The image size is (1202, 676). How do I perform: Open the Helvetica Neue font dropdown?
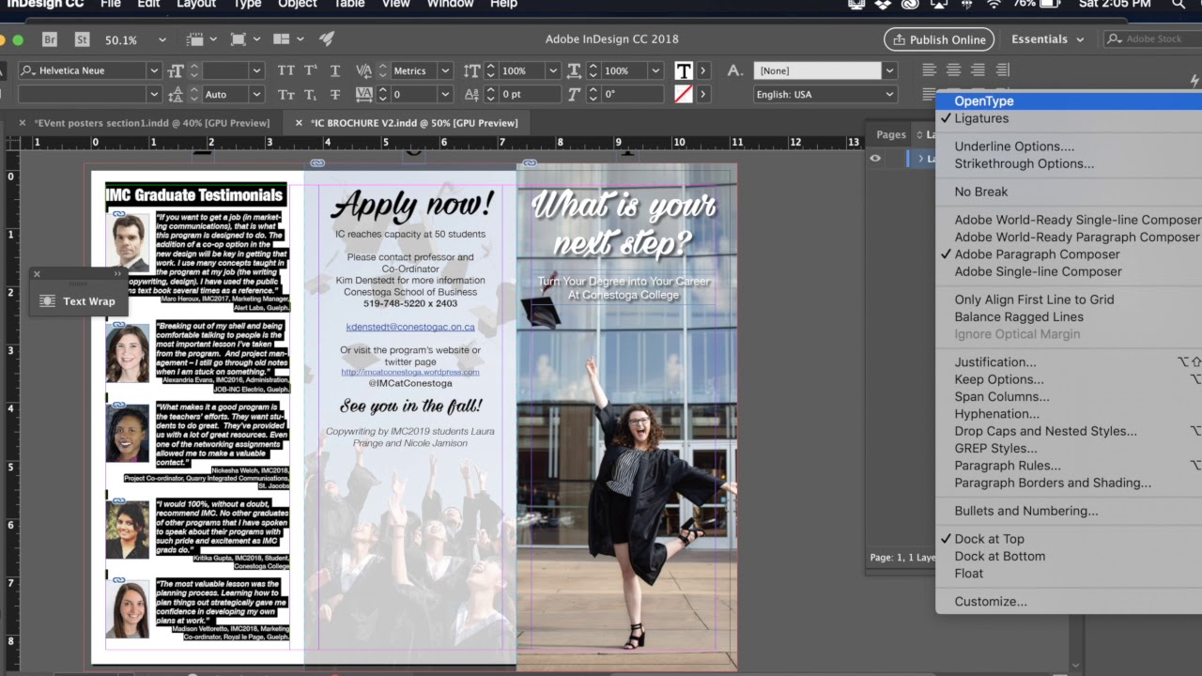tap(153, 70)
